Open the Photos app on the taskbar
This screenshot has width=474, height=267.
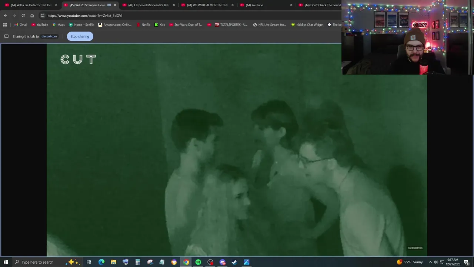point(247,262)
